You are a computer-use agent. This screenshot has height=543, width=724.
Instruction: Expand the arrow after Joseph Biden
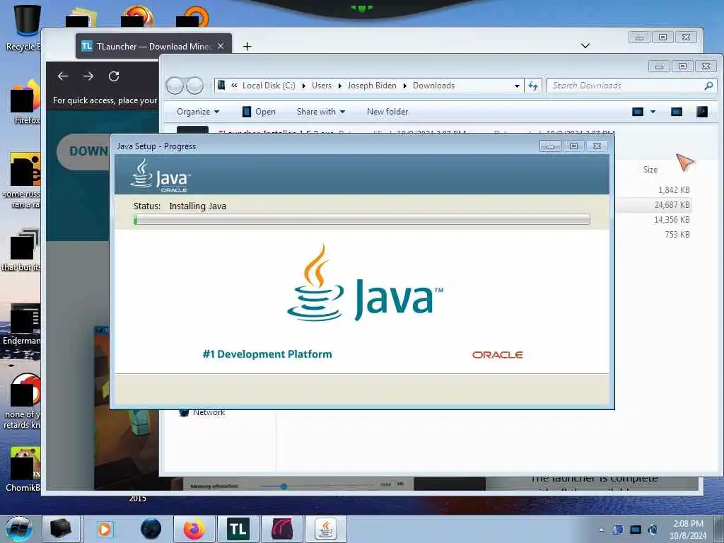click(x=405, y=86)
